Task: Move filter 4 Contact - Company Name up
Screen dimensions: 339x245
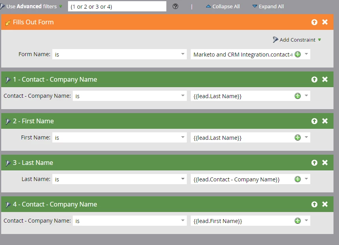Action: click(314, 204)
